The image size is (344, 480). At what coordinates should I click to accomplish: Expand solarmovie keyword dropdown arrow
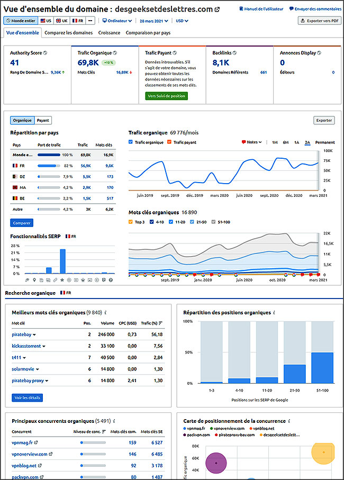(x=38, y=369)
